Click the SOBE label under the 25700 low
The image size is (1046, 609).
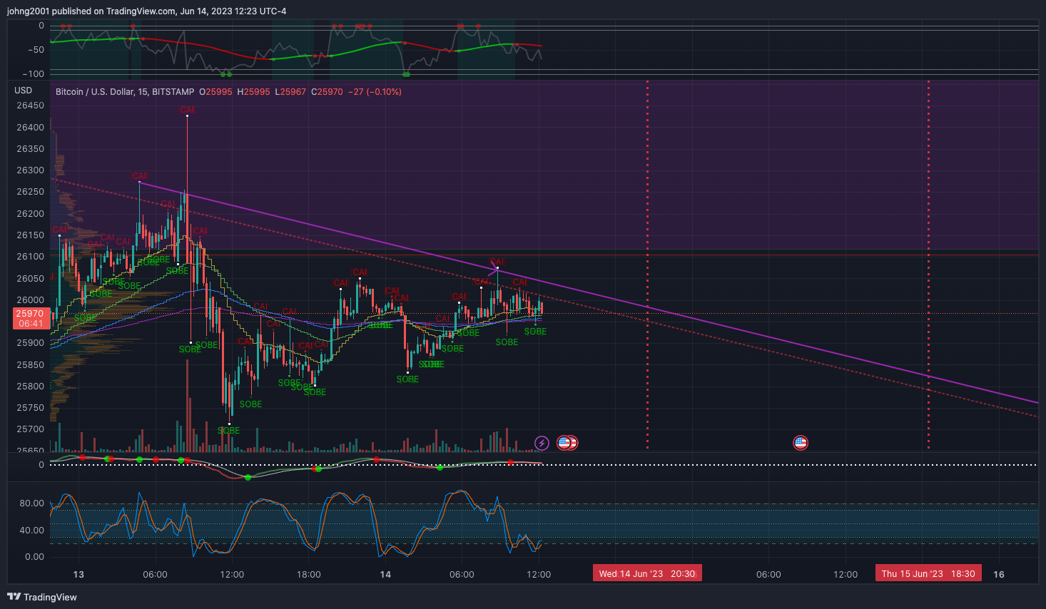228,431
